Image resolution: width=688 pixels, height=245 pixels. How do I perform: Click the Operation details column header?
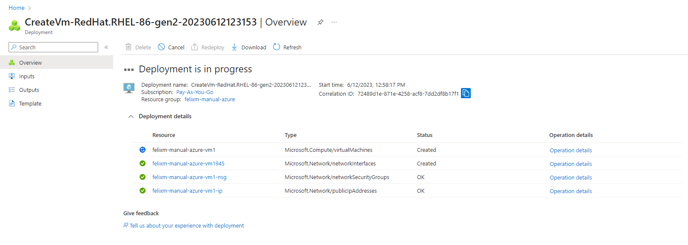click(x=571, y=135)
